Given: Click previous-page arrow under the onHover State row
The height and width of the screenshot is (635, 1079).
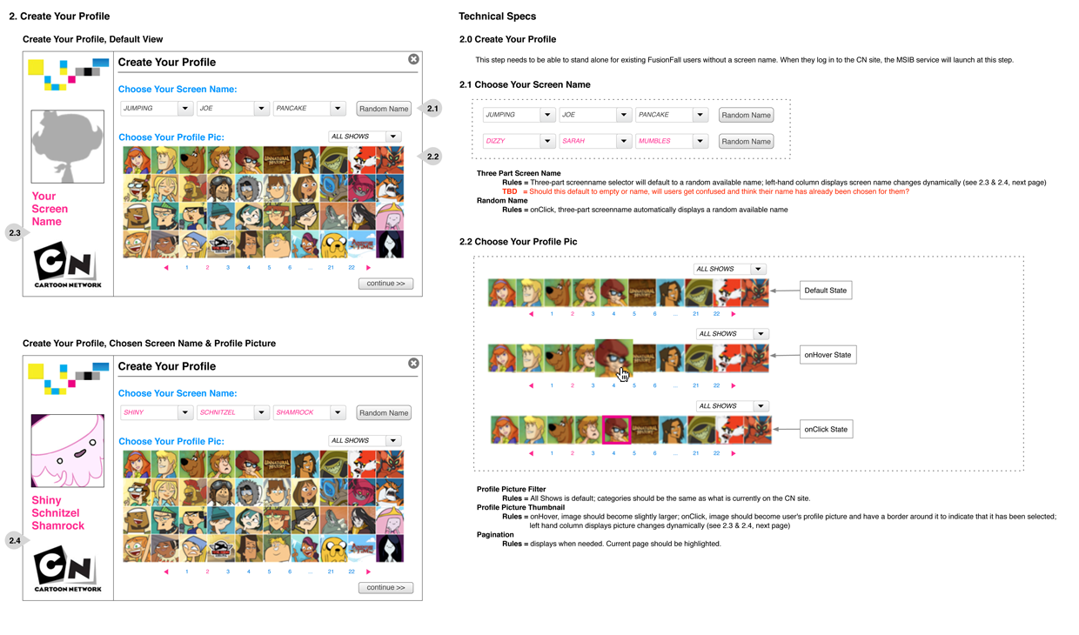Looking at the screenshot, I should tap(531, 385).
